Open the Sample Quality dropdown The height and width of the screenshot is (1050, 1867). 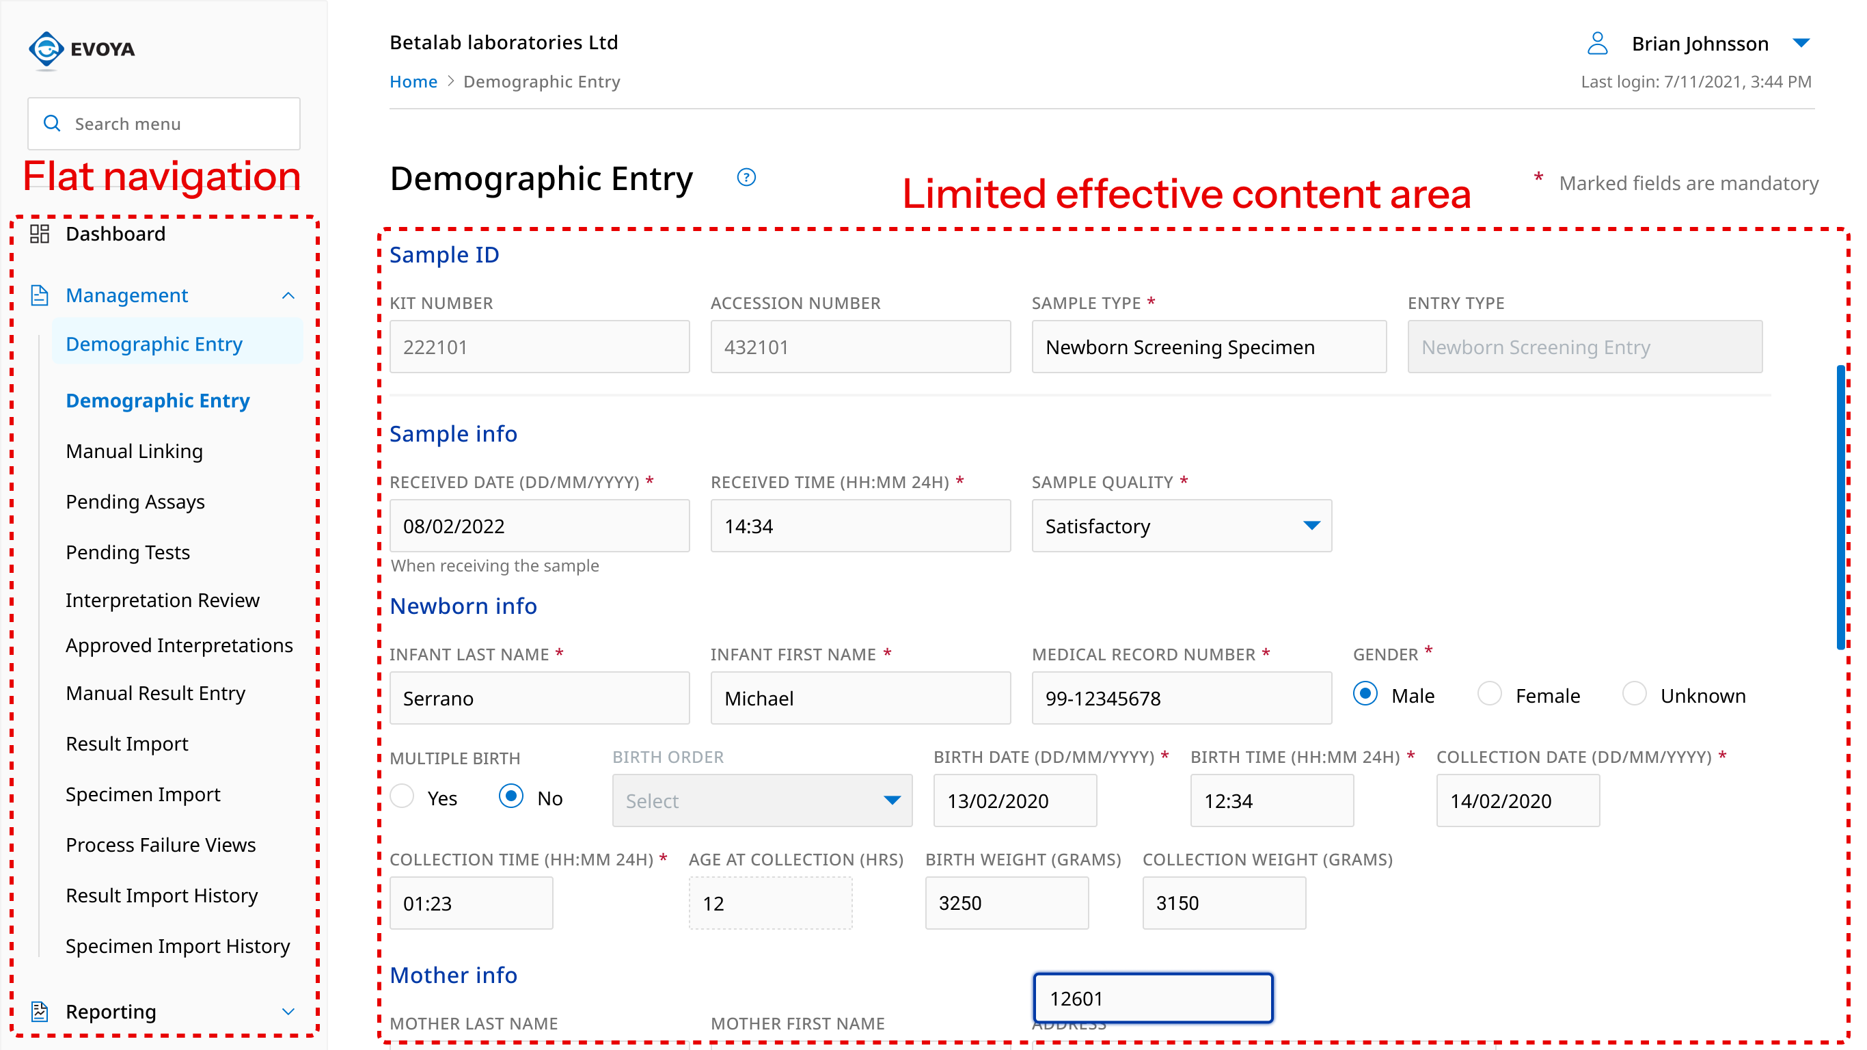click(x=1182, y=526)
